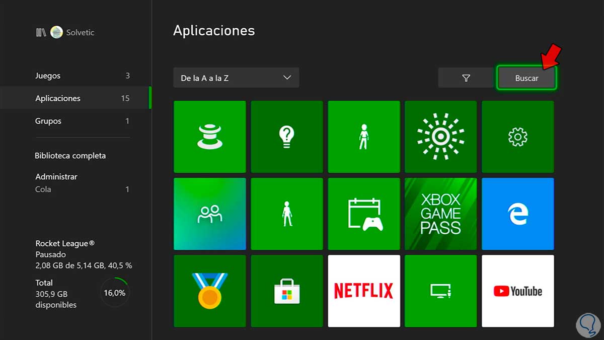This screenshot has height=340, width=604.
Task: Launch the Microsoft Edge tile
Action: (x=518, y=214)
